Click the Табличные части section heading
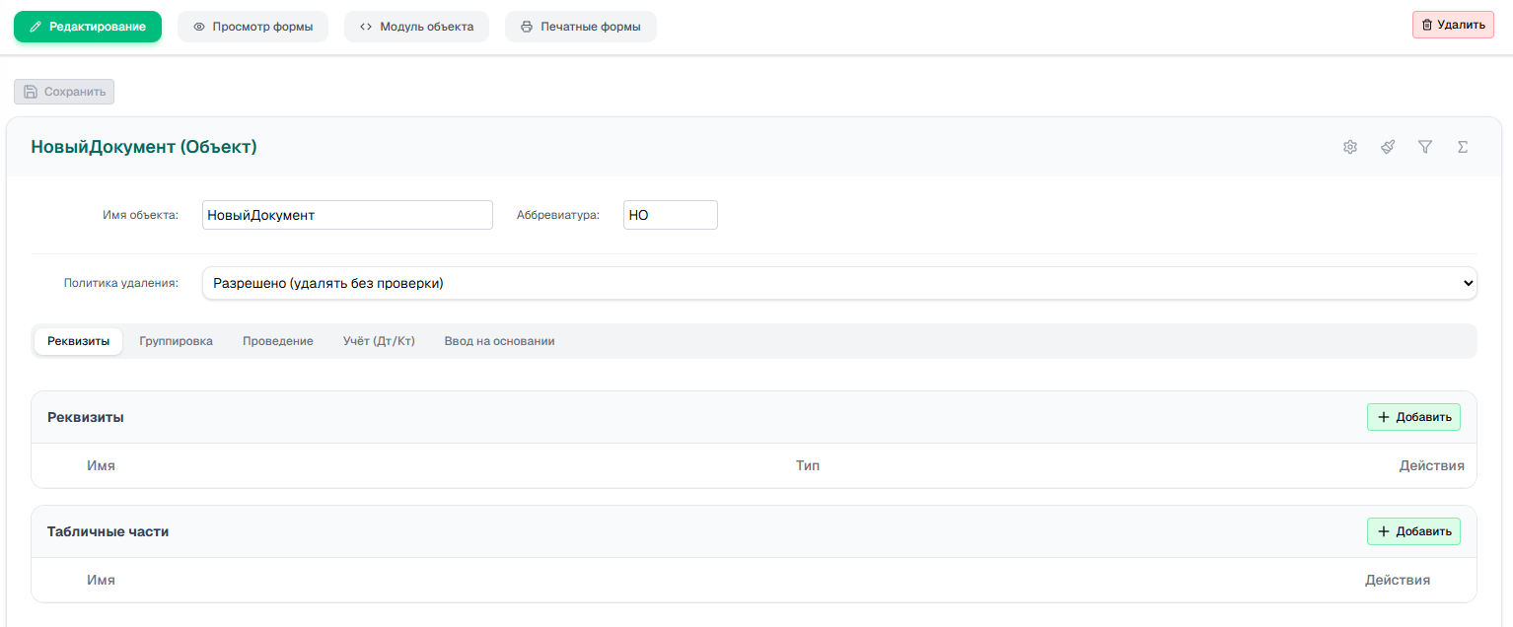Image resolution: width=1513 pixels, height=627 pixels. pyautogui.click(x=108, y=531)
